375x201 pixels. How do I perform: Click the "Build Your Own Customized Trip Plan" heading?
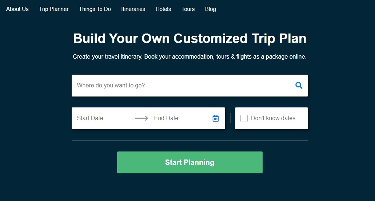(190, 39)
